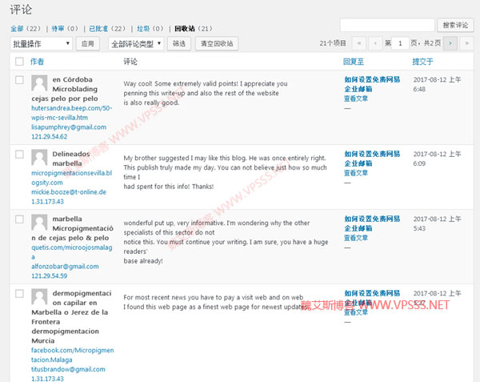Check the en Córdoba Microblading comment row
480x382 pixels.
[19, 80]
